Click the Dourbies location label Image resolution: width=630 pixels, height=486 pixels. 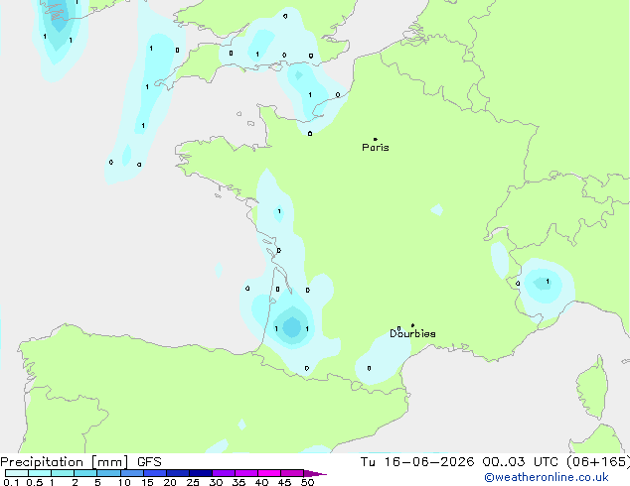(x=412, y=333)
